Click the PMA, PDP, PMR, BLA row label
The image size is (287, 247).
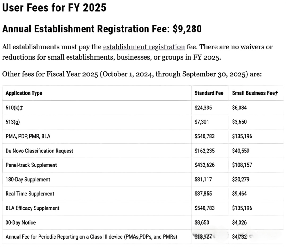(x=28, y=136)
